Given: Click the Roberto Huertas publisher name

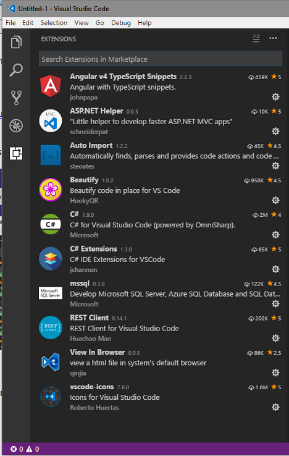Looking at the screenshot, I should pos(94,407).
